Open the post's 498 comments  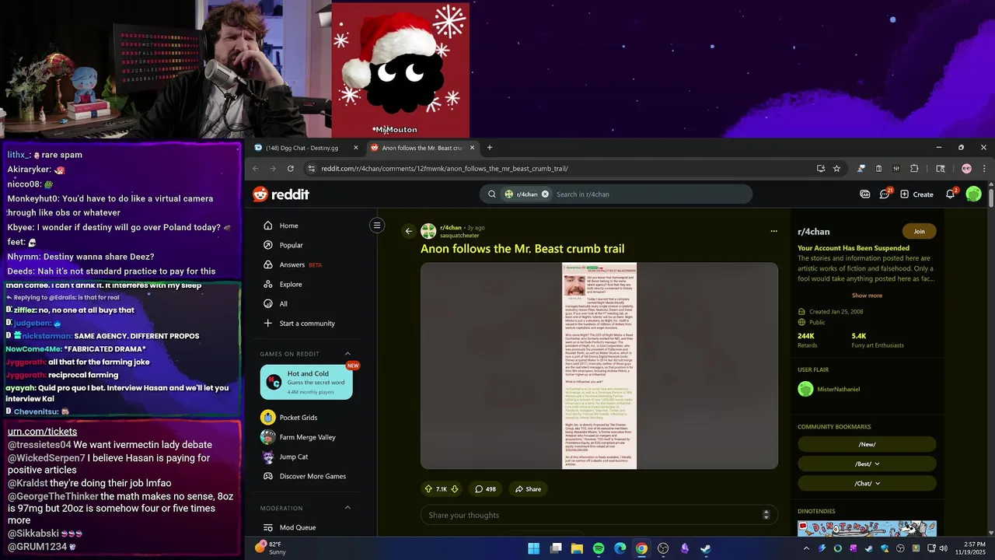[x=485, y=489]
